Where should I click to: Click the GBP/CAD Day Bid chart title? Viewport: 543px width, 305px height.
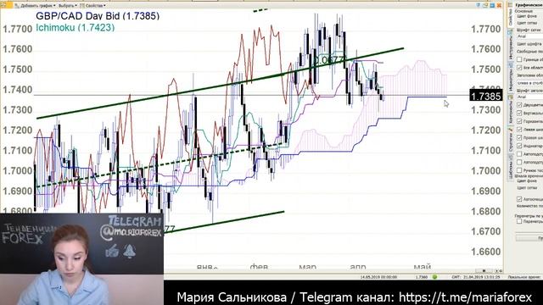[x=98, y=16]
